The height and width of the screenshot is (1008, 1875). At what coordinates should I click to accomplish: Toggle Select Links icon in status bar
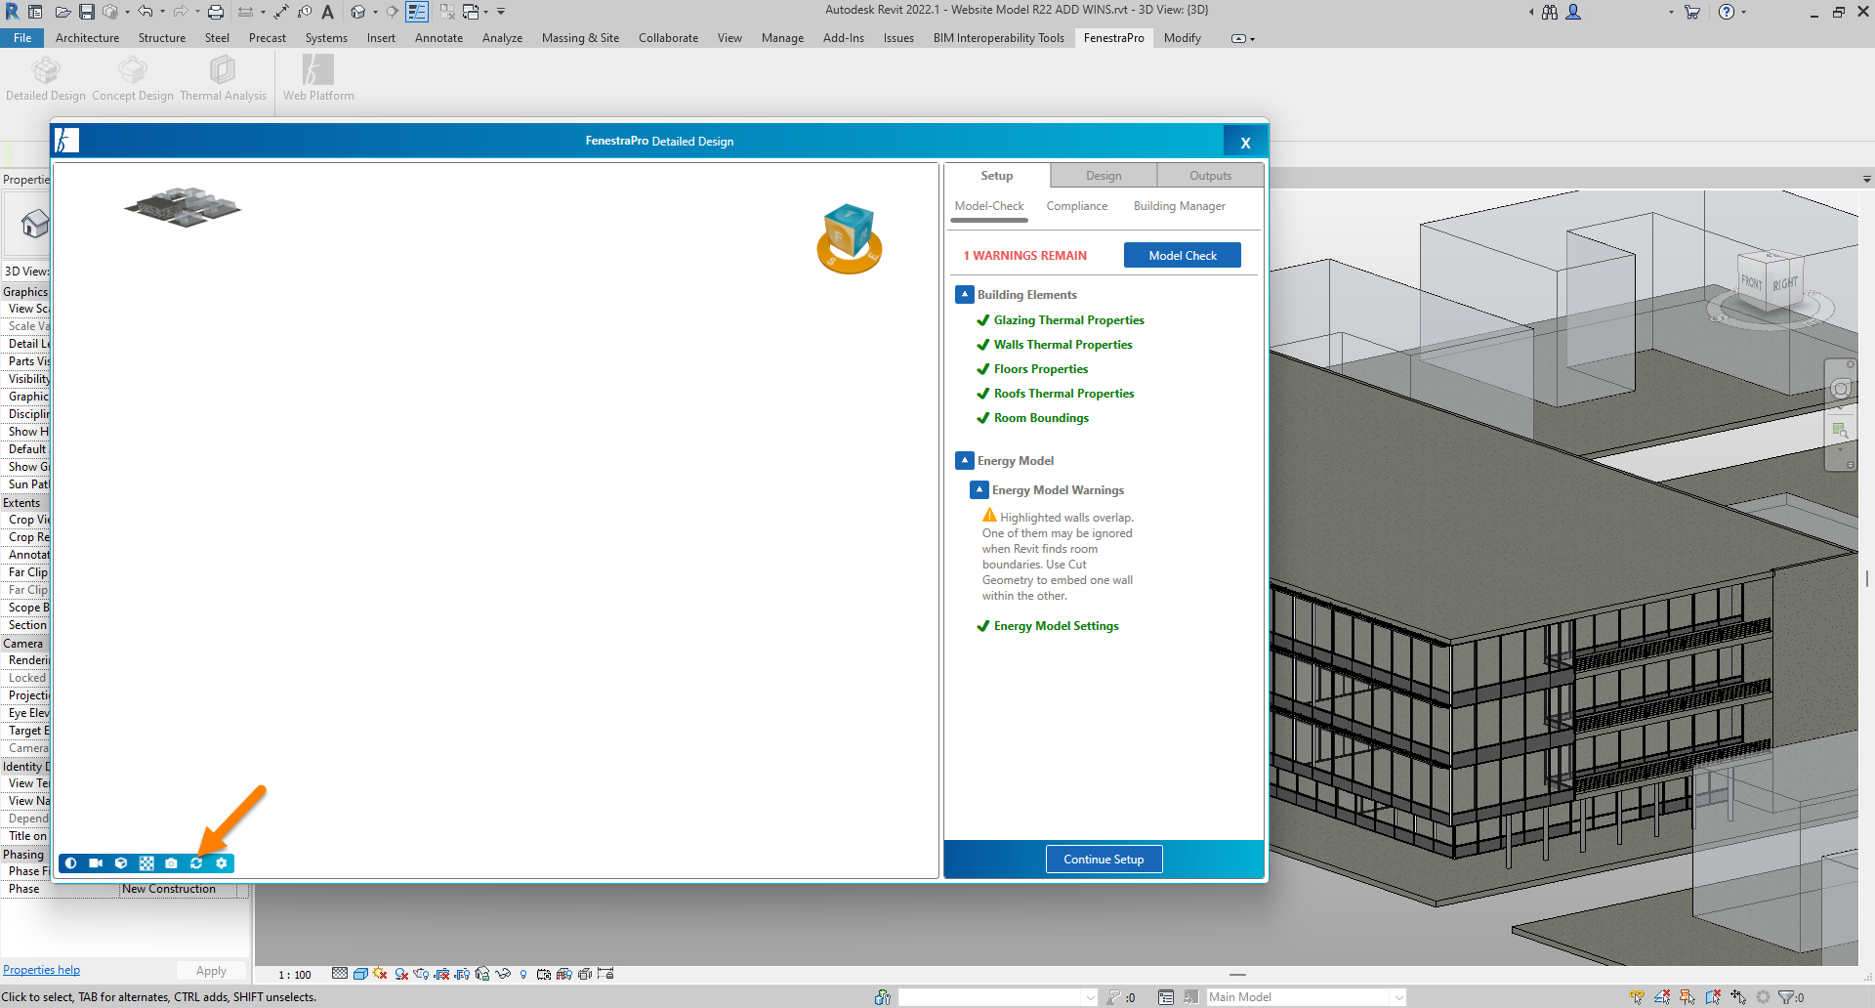(x=1637, y=997)
